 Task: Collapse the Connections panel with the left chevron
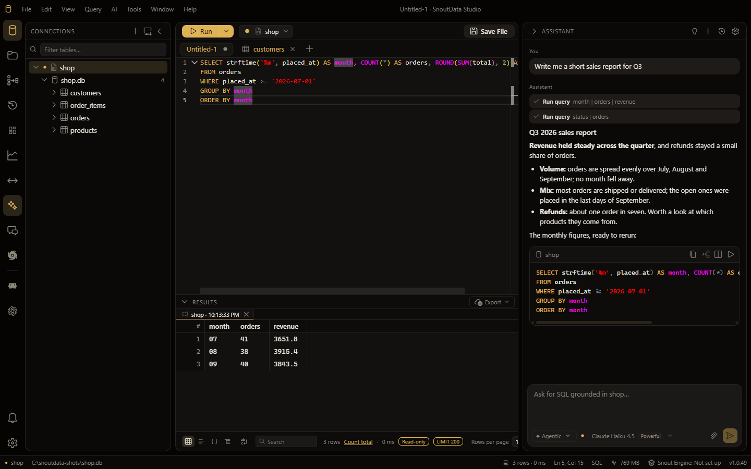pos(160,31)
